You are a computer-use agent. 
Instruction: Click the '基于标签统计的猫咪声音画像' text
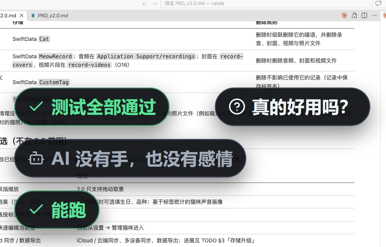point(188,202)
